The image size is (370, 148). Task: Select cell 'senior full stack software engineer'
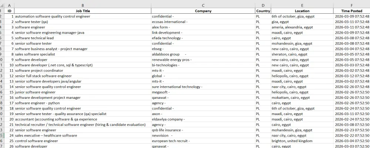tap(83, 76)
